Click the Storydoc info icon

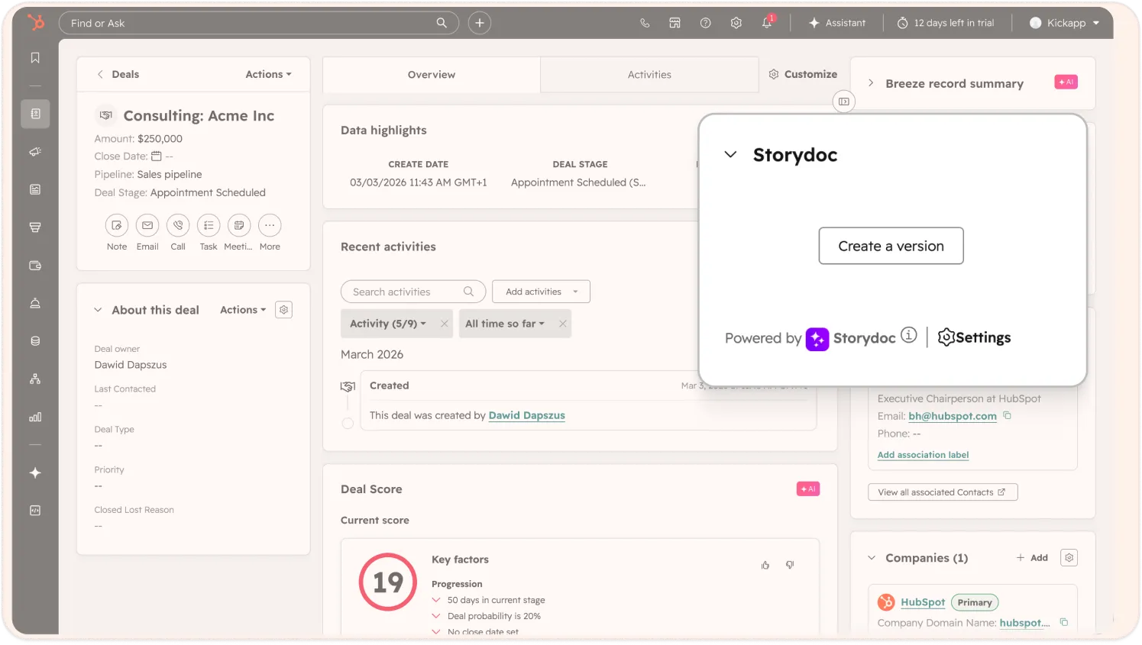(x=908, y=335)
